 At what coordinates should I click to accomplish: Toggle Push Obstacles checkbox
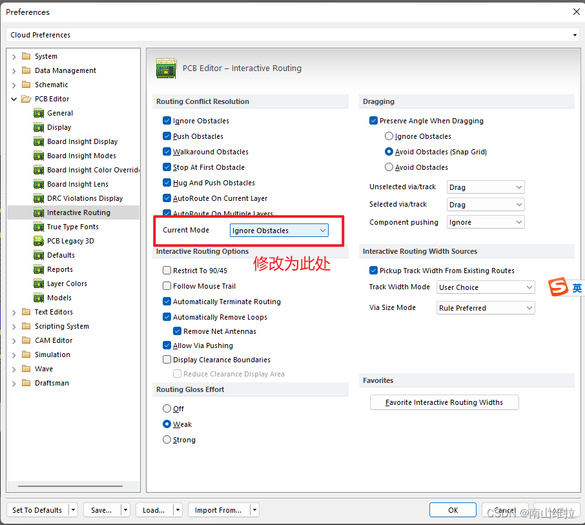(167, 136)
